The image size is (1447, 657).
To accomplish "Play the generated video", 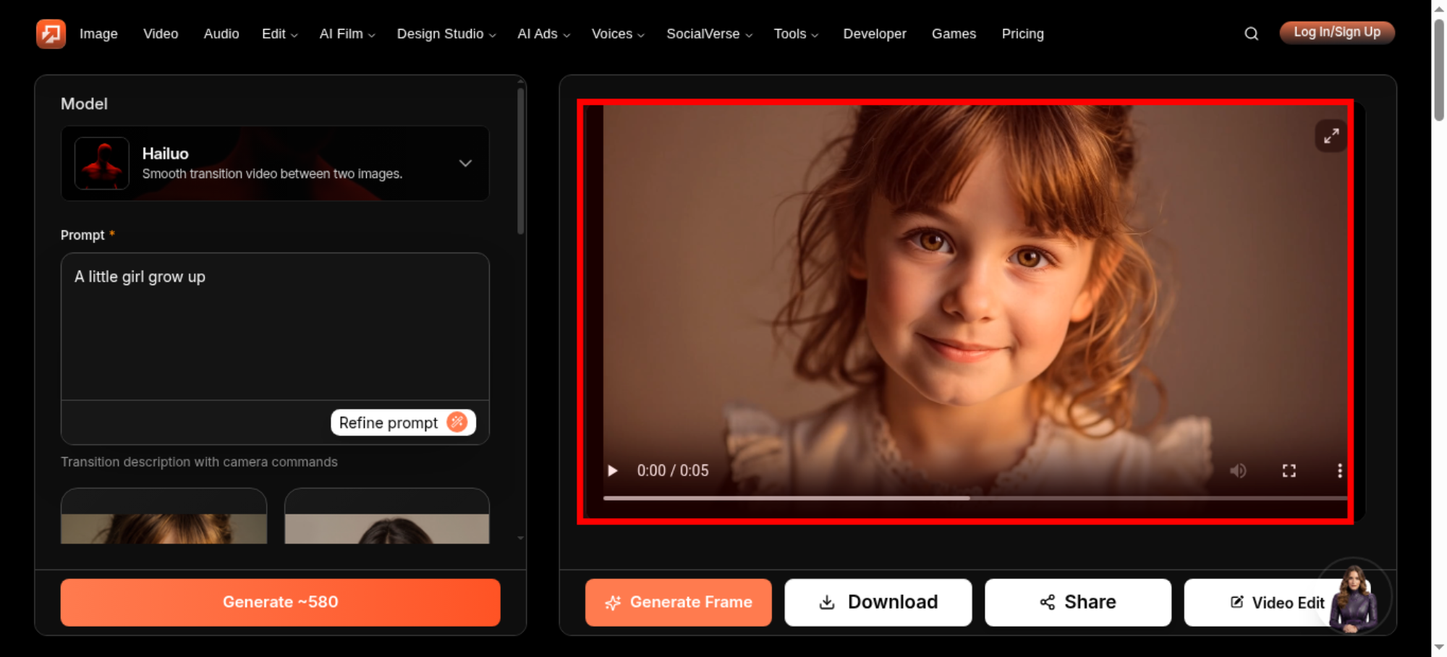I will [613, 470].
